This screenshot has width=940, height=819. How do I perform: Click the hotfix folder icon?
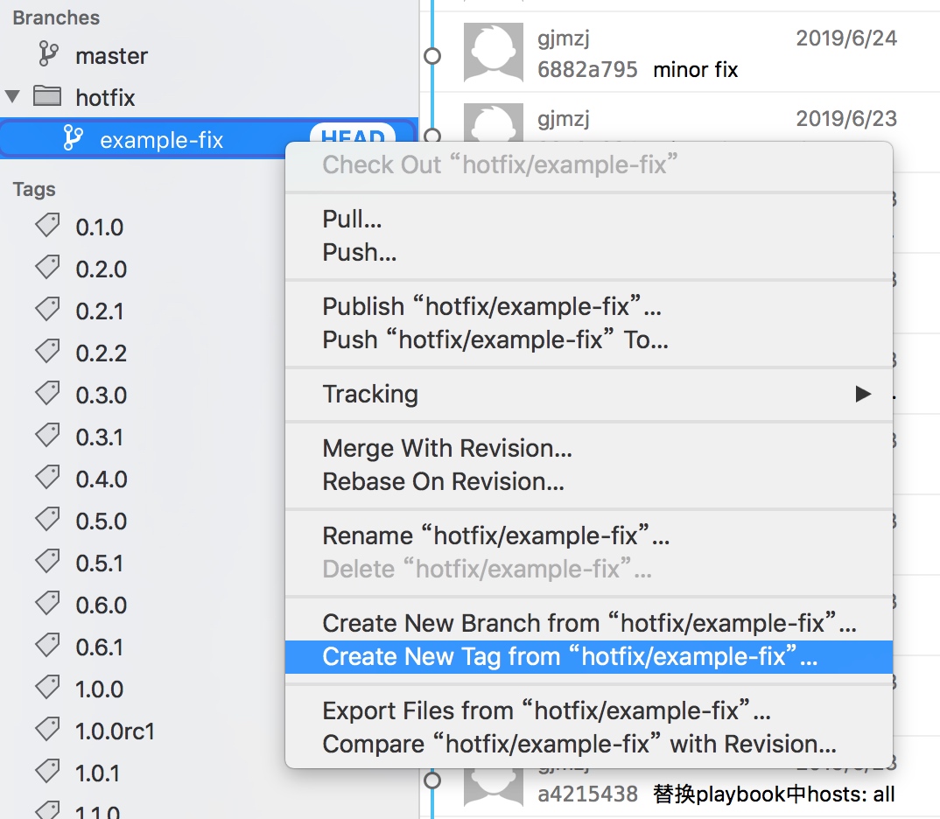[x=46, y=96]
